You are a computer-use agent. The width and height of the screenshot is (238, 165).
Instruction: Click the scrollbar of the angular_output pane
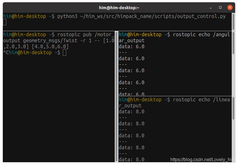tap(233, 43)
